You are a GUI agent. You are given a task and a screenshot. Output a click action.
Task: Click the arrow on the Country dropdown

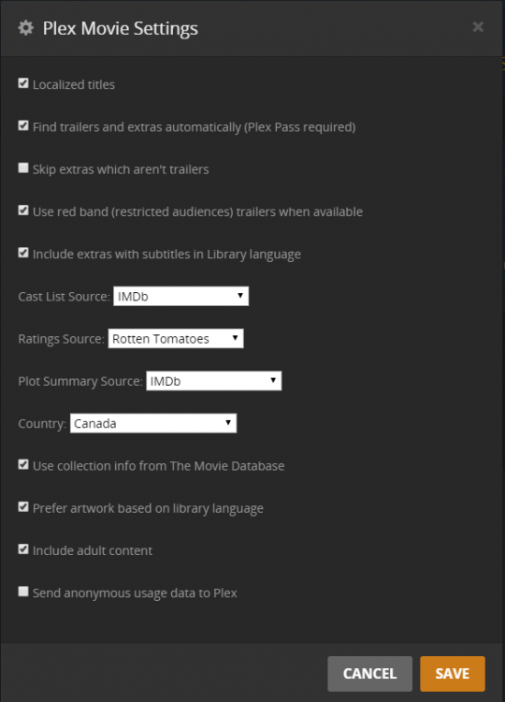pyautogui.click(x=228, y=423)
